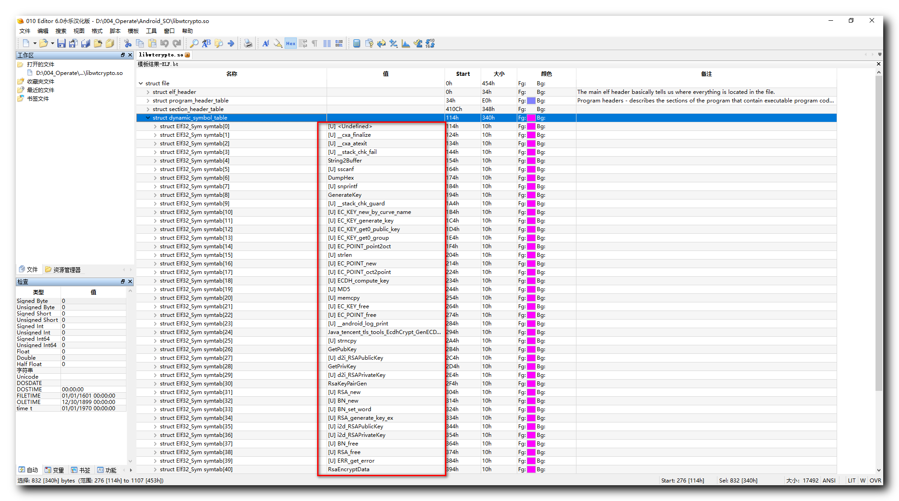
Task: Click the Print icon in toolbar
Action: (x=248, y=43)
